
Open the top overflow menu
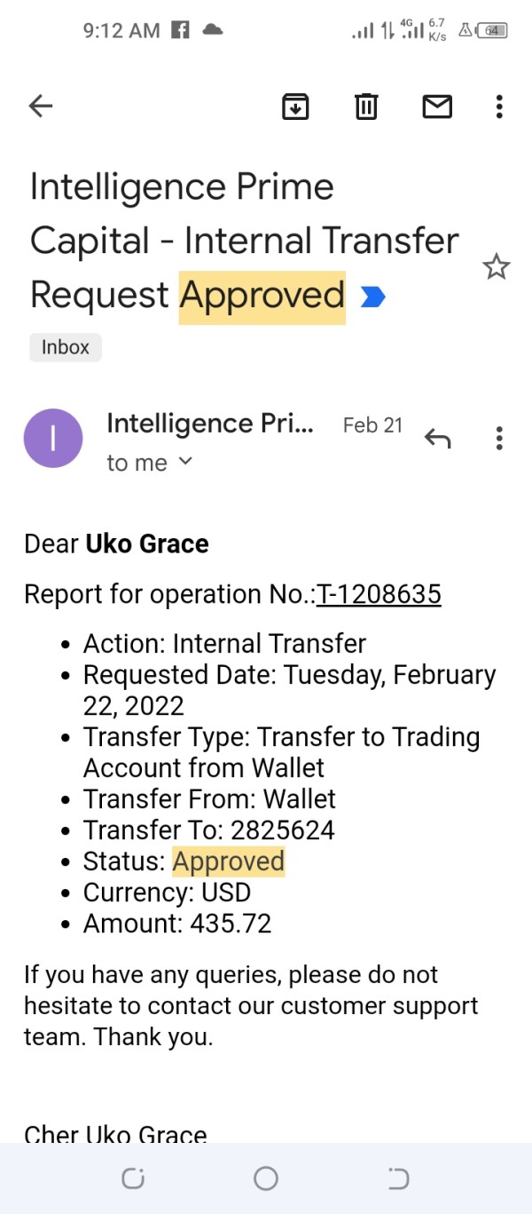pos(499,107)
